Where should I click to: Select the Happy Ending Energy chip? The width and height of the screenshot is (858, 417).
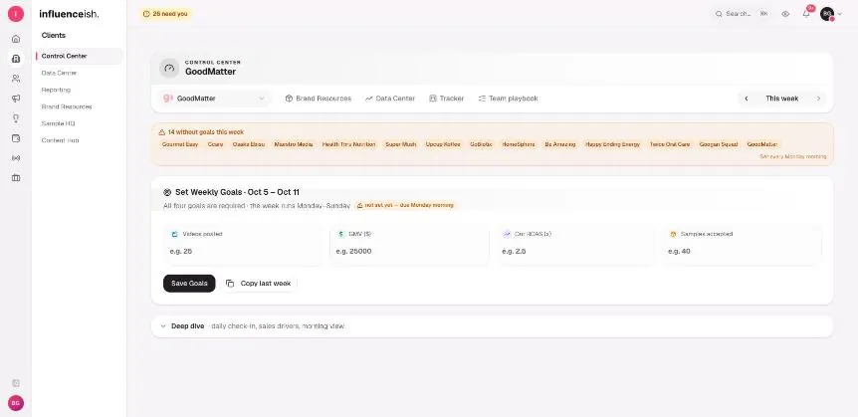pyautogui.click(x=612, y=144)
